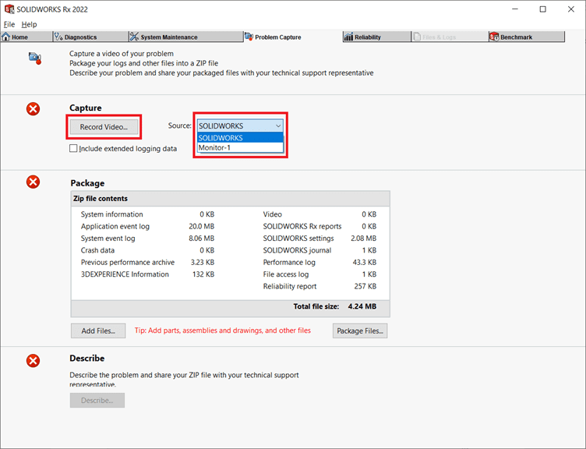
Task: Click the SOLIDWORKS journal entry
Action: pos(297,250)
